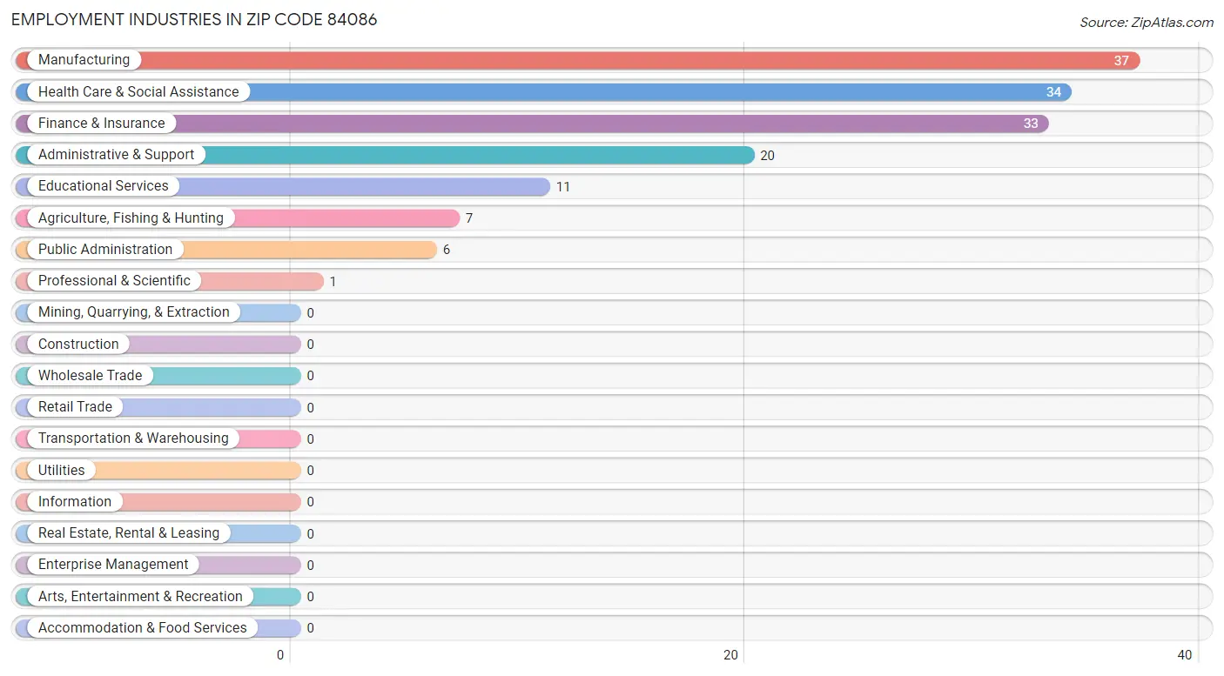This screenshot has width=1224, height=676.
Task: Click the x-axis label 40
Action: (1185, 655)
